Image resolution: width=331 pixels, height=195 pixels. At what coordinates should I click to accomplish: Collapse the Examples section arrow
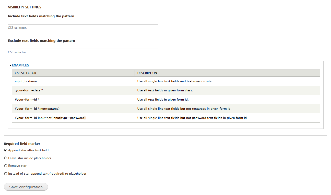(x=10, y=65)
